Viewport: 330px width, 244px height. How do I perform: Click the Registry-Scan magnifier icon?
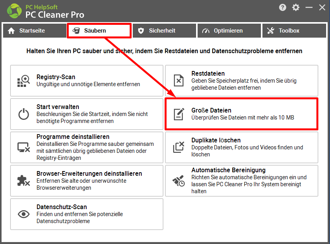(x=23, y=81)
